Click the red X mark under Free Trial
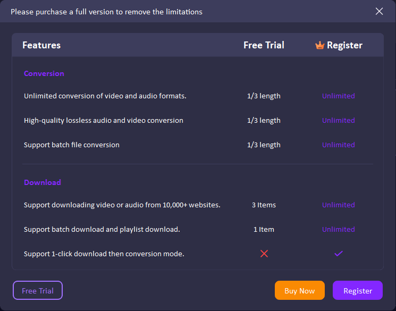 click(x=264, y=254)
